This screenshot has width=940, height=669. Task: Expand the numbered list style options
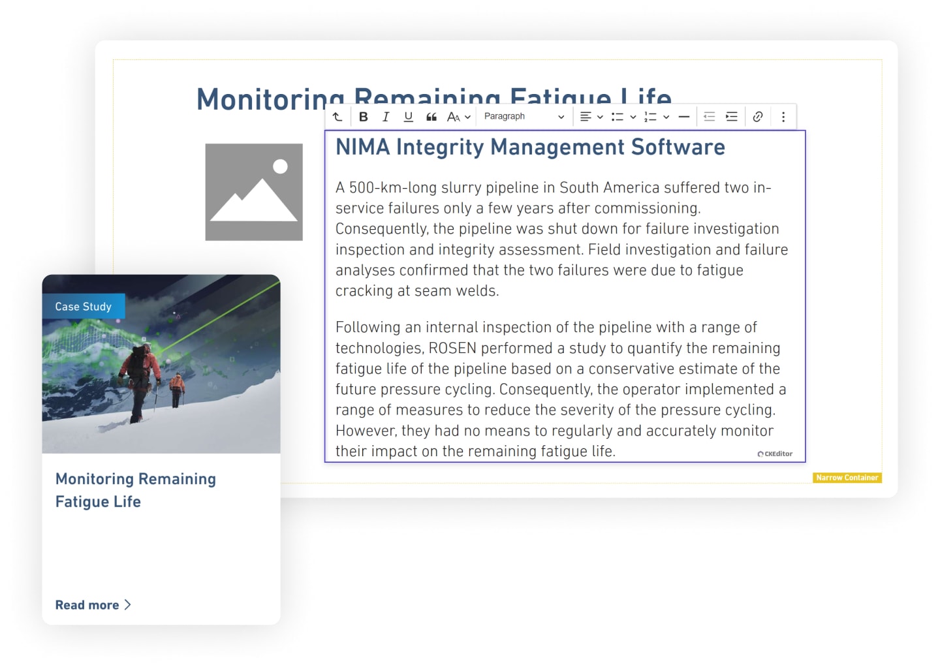click(x=666, y=117)
